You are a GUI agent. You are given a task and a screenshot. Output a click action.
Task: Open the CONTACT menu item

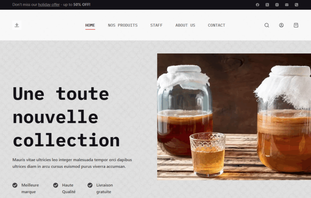pos(216,25)
